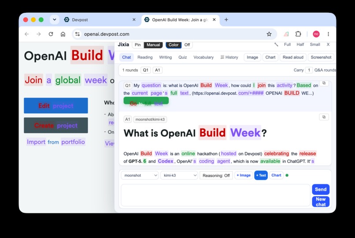This screenshot has width=355, height=238.
Task: Open the browser three-dot menu
Action: (328, 34)
